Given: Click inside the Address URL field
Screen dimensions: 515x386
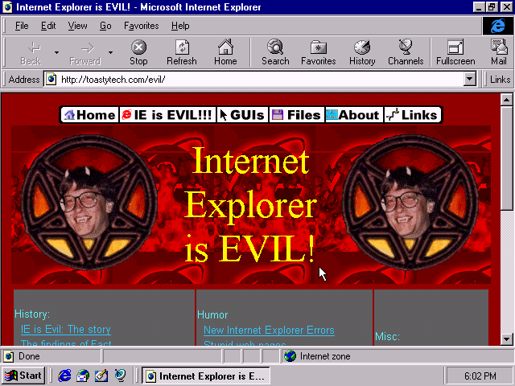Looking at the screenshot, I should click(253, 79).
